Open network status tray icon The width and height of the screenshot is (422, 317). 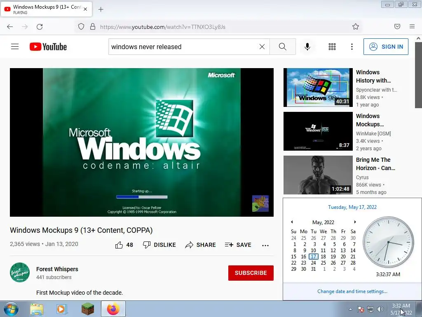tap(370, 309)
